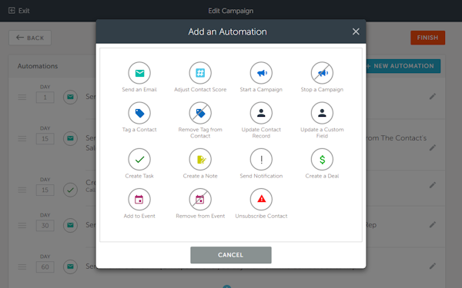
Task: Click the Send an Email label
Action: click(139, 89)
